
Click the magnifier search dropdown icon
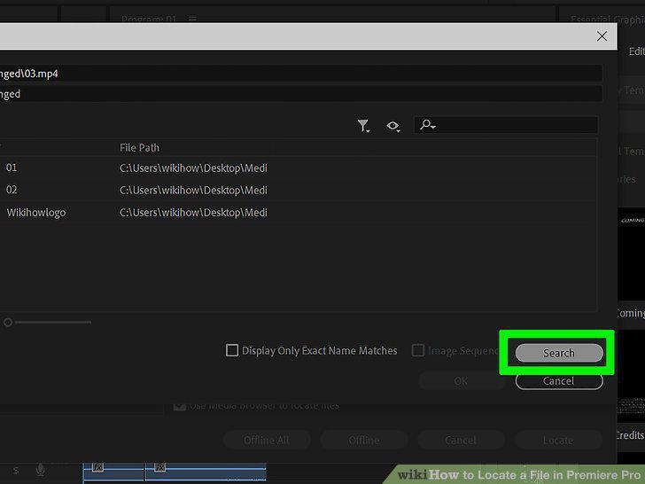click(x=427, y=124)
